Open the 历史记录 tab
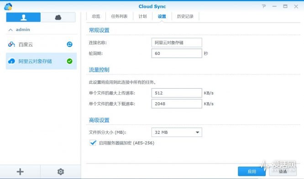304x179 pixels. [185, 16]
